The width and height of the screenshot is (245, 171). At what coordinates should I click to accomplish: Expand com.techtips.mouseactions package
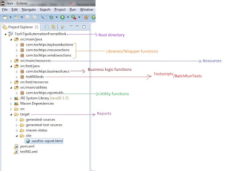tap(17, 50)
